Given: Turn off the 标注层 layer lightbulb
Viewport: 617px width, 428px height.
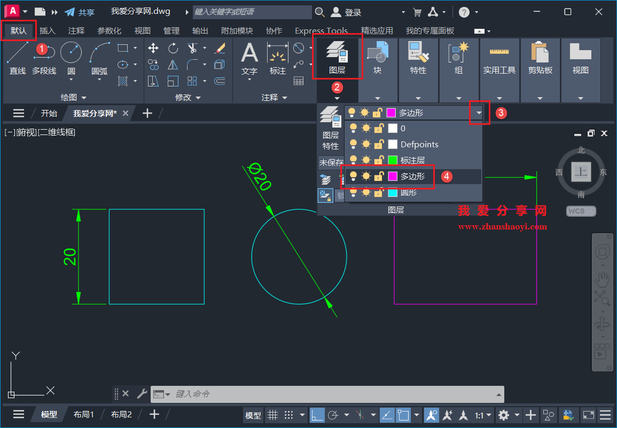Looking at the screenshot, I should (354, 158).
